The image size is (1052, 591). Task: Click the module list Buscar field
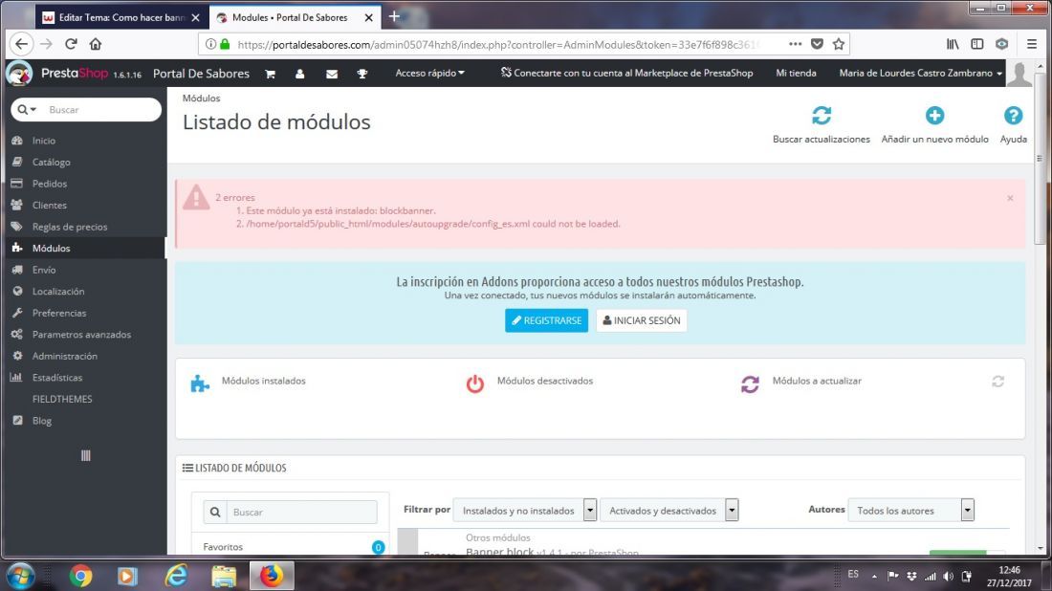click(301, 512)
